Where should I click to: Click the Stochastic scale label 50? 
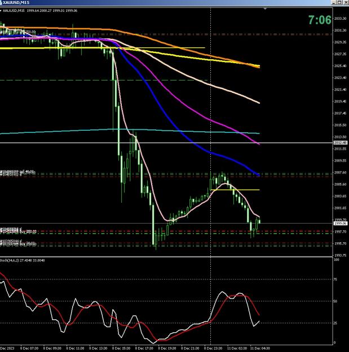click(335, 301)
